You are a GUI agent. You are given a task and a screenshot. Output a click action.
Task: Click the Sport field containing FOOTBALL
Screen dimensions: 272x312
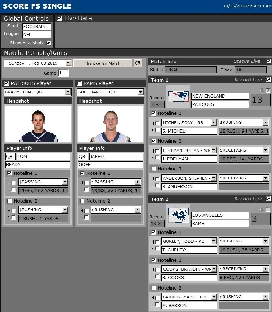37,27
